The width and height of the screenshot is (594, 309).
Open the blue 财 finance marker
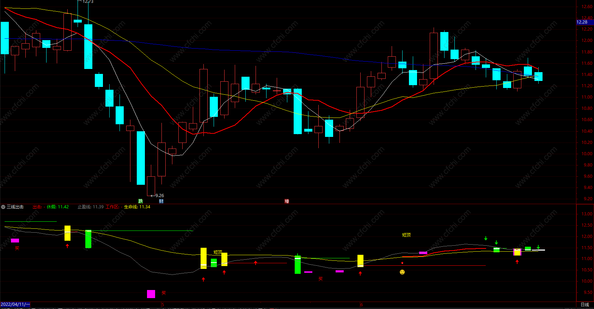(161, 201)
